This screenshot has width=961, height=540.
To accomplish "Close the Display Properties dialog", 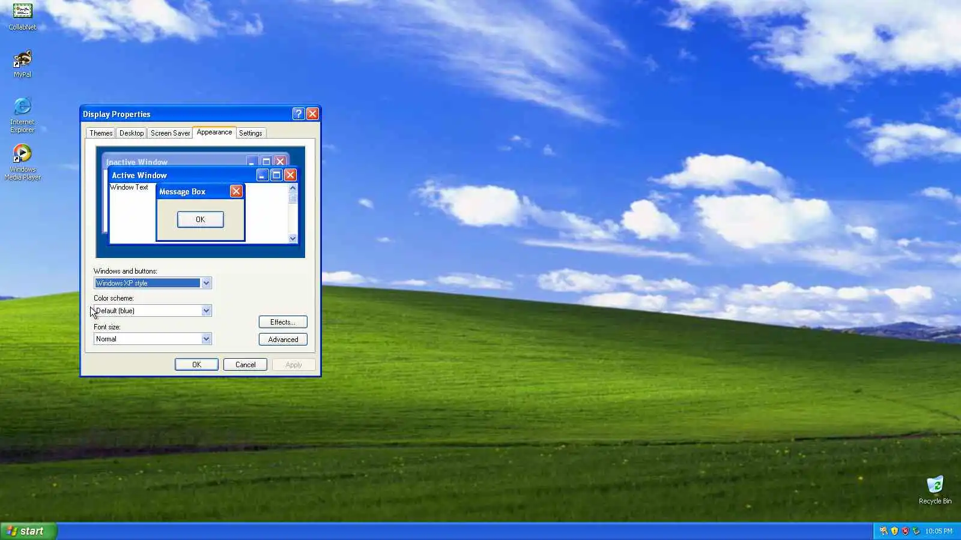I will click(x=312, y=114).
